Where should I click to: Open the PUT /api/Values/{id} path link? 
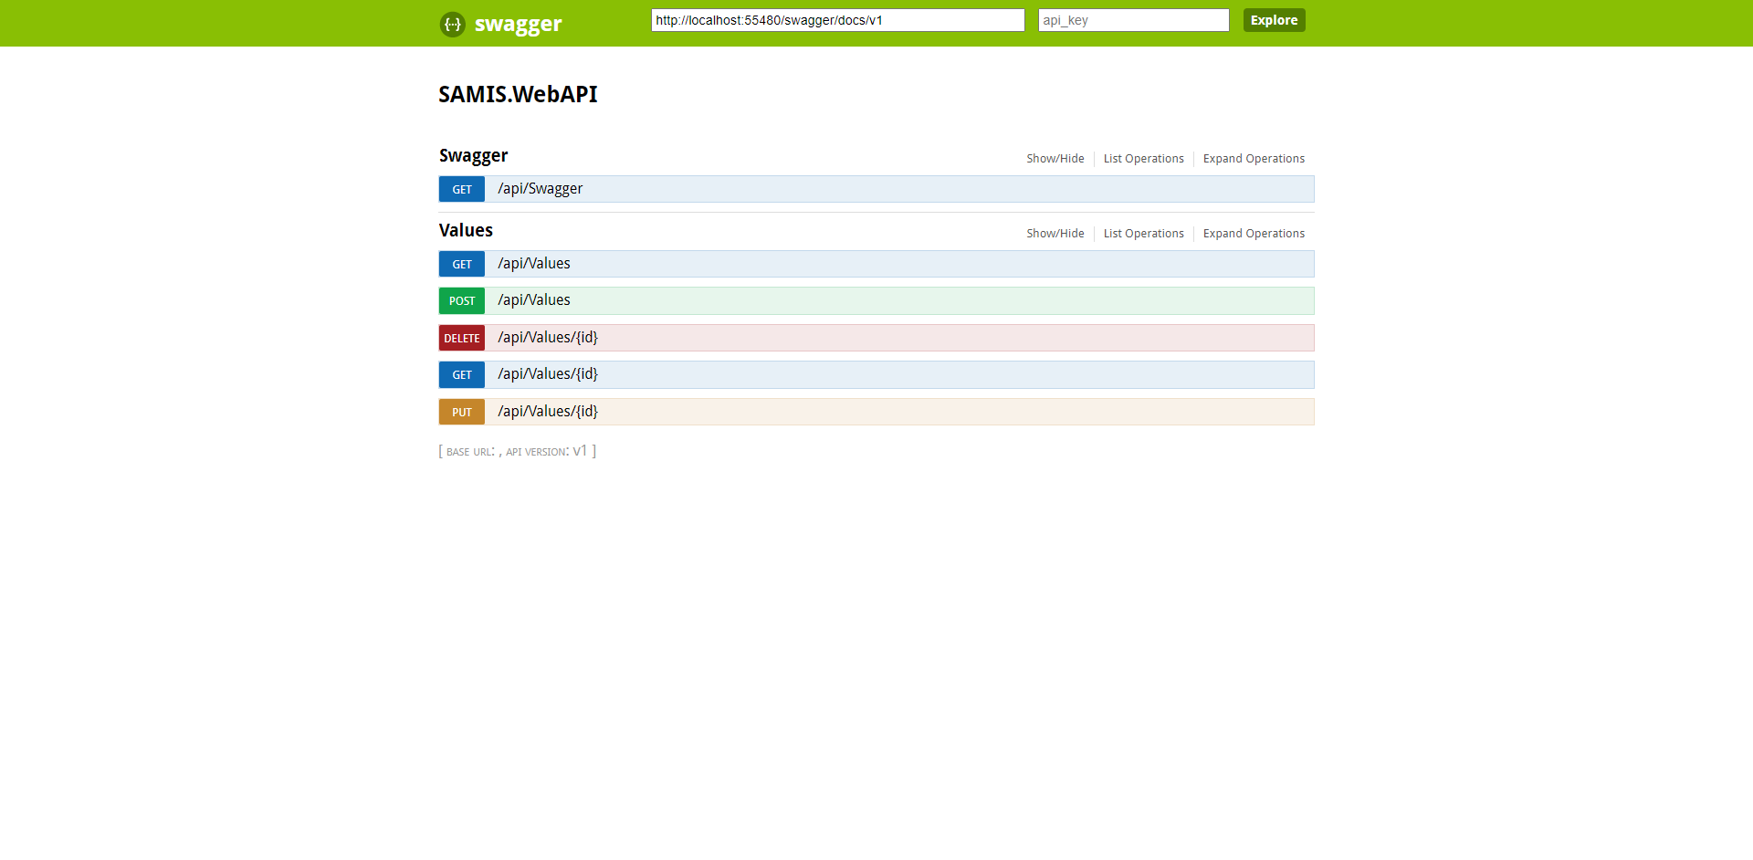pos(548,412)
